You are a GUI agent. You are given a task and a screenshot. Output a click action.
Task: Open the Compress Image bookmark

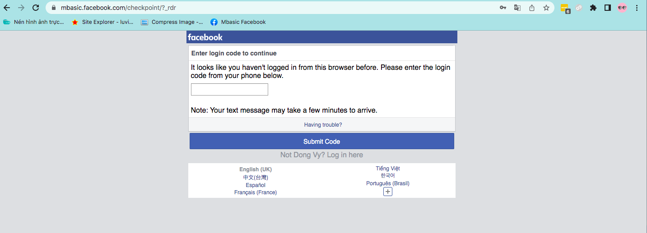tap(172, 22)
